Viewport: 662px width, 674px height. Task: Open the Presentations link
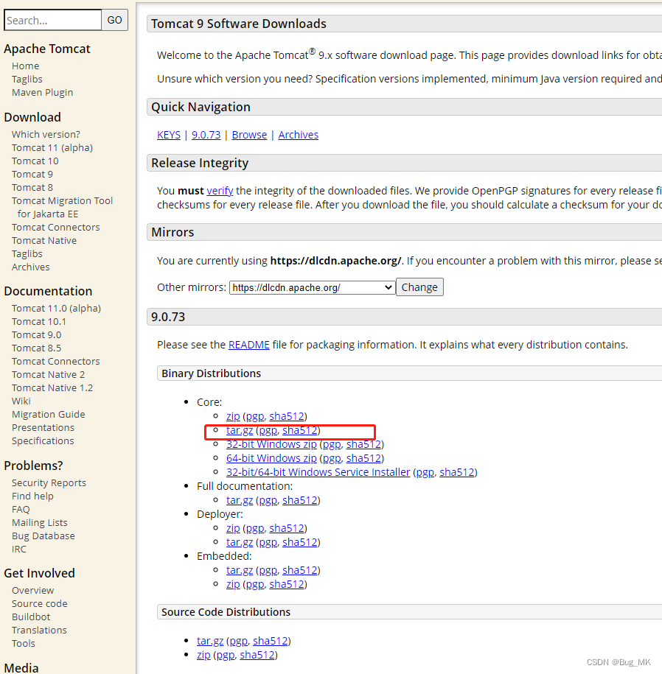pyautogui.click(x=43, y=428)
